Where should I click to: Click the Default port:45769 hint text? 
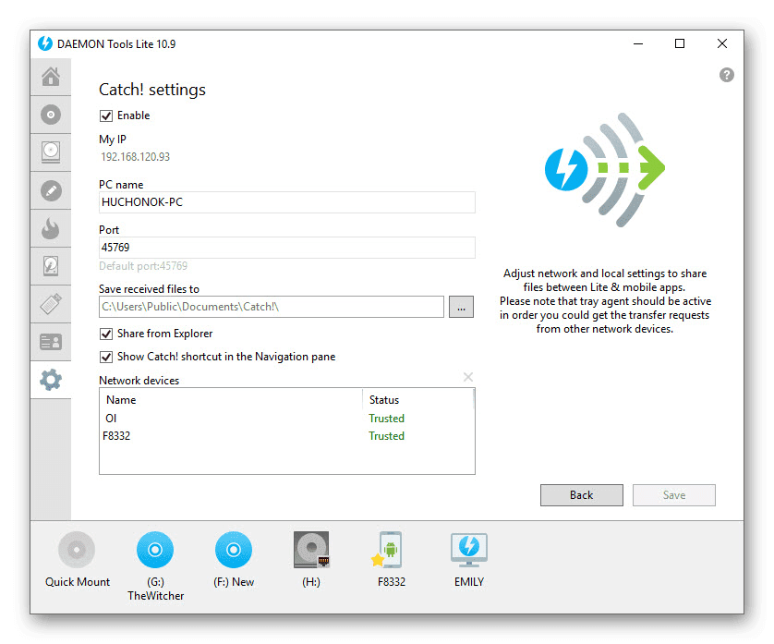coord(143,266)
